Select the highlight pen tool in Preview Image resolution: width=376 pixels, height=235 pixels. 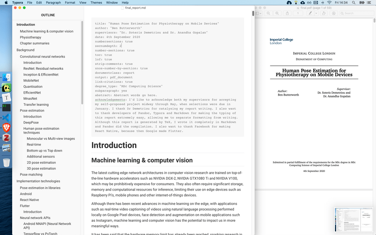(x=310, y=13)
